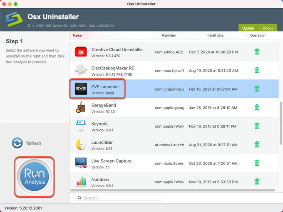
Task: Open the Update button
Action: pyautogui.click(x=248, y=28)
